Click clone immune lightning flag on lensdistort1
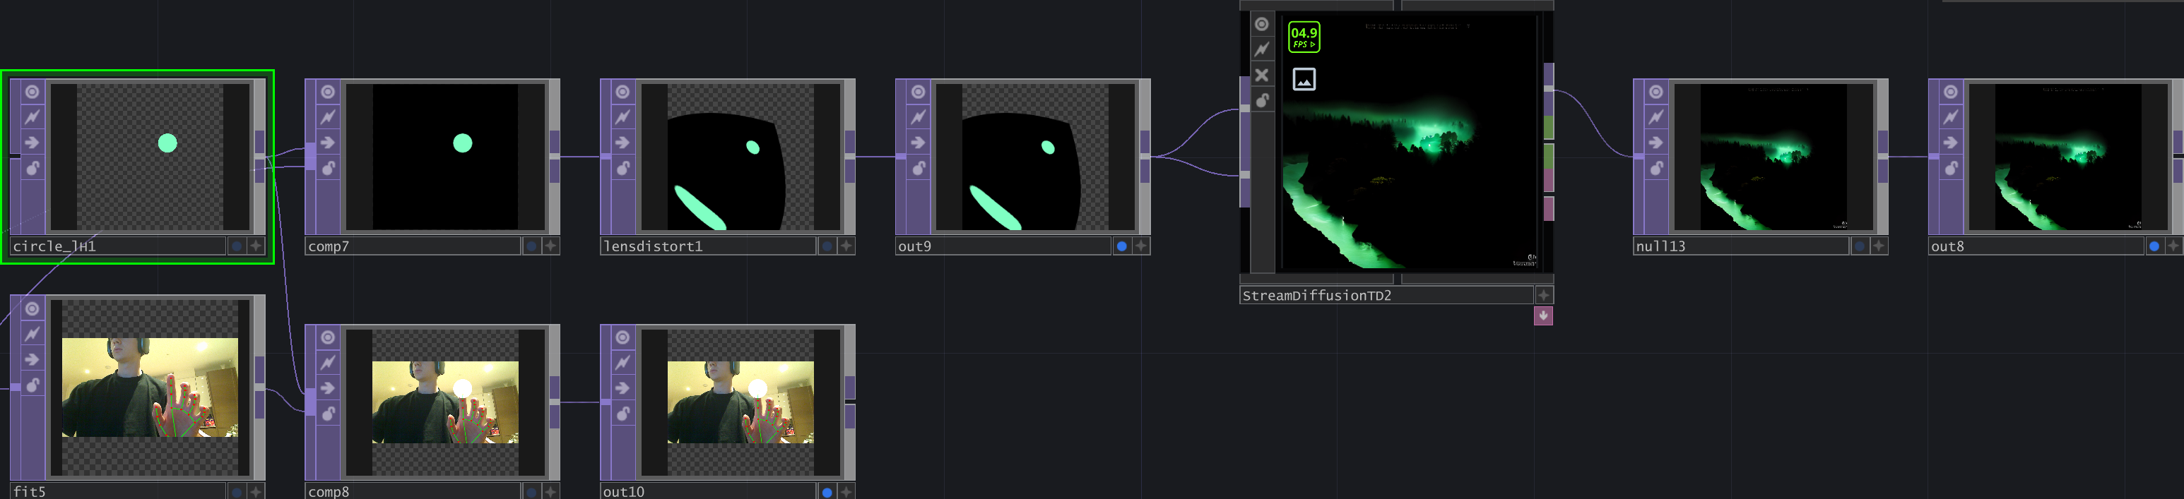This screenshot has width=2184, height=499. [622, 117]
